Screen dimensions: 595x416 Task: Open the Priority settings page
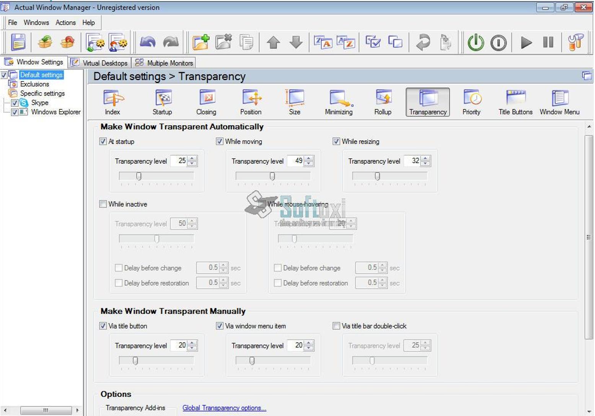click(471, 102)
